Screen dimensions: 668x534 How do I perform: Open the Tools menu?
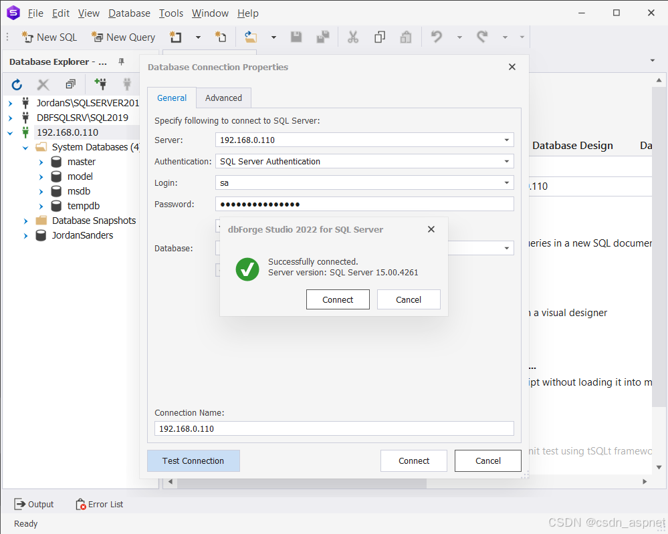point(171,13)
